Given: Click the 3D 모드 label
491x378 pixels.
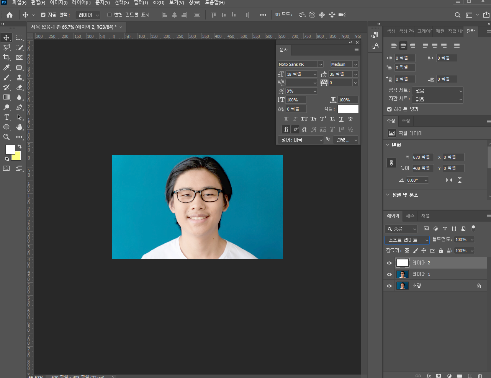Looking at the screenshot, I should 283,15.
